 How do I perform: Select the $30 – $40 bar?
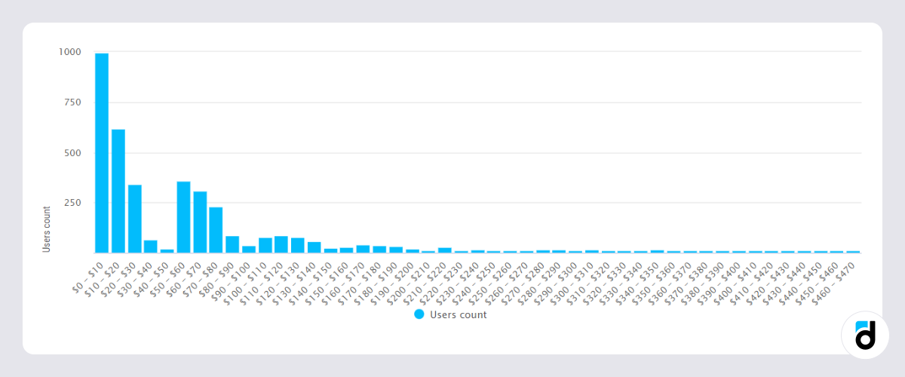[x=151, y=247]
